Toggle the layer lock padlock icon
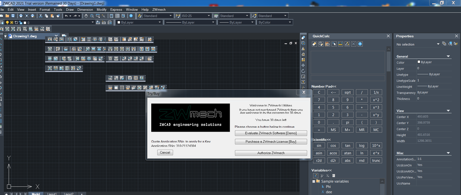 point(21,22)
